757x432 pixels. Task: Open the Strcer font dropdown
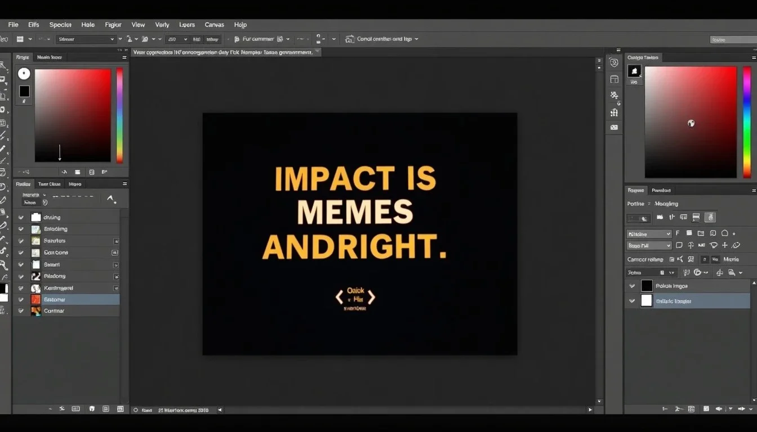[86, 39]
